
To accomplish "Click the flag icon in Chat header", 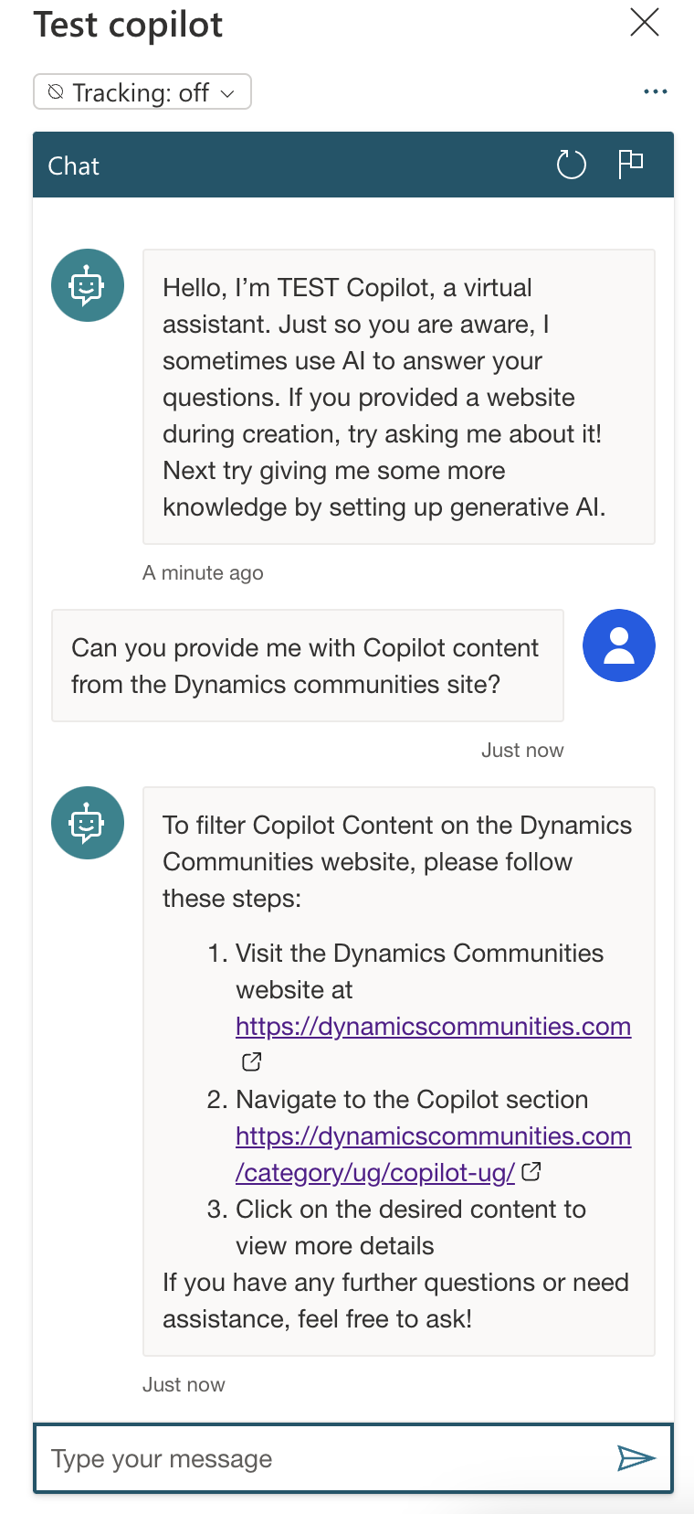I will (x=631, y=164).
